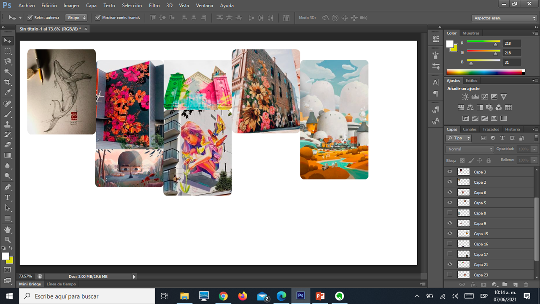Image resolution: width=540 pixels, height=304 pixels.
Task: Select the Rectangular Marquee tool
Action: point(8,51)
